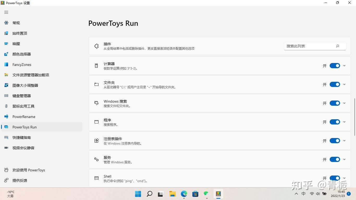Expand the 服务 plugin options chevron

pos(344,159)
